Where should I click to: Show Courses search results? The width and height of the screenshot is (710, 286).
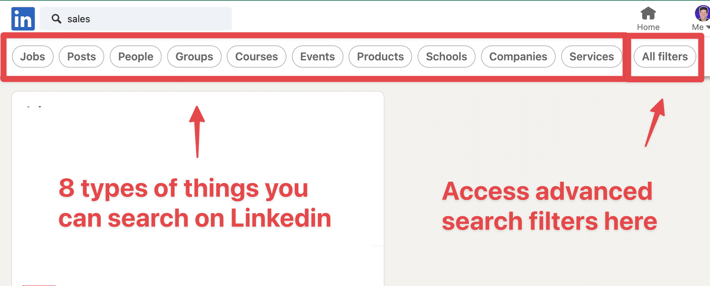click(256, 56)
